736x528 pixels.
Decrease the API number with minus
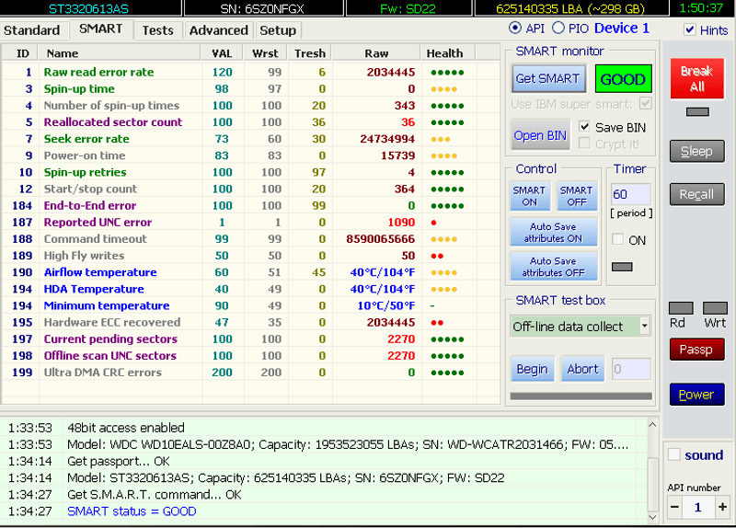coord(674,507)
